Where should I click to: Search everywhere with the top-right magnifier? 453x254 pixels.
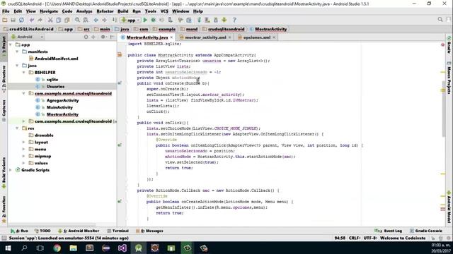tap(440, 20)
